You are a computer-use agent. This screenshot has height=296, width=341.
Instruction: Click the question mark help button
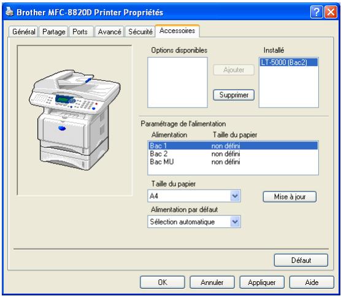[316, 12]
